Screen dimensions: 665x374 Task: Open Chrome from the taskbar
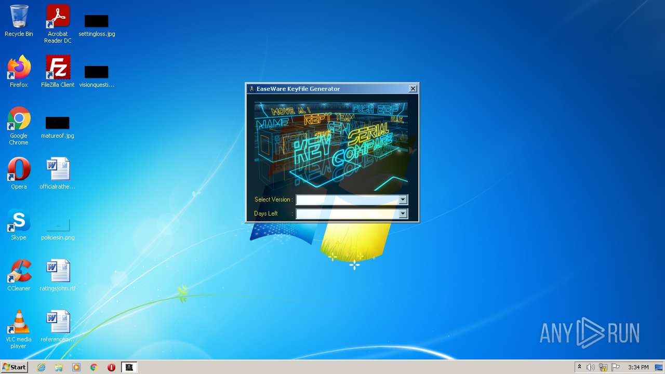(94, 367)
